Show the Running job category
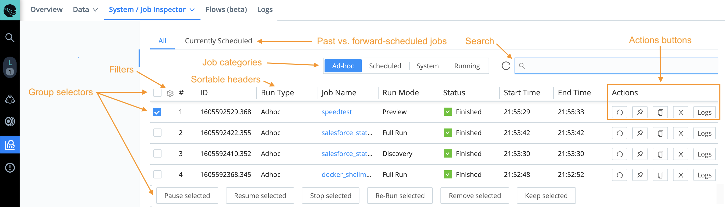This screenshot has width=725, height=207. coord(467,66)
